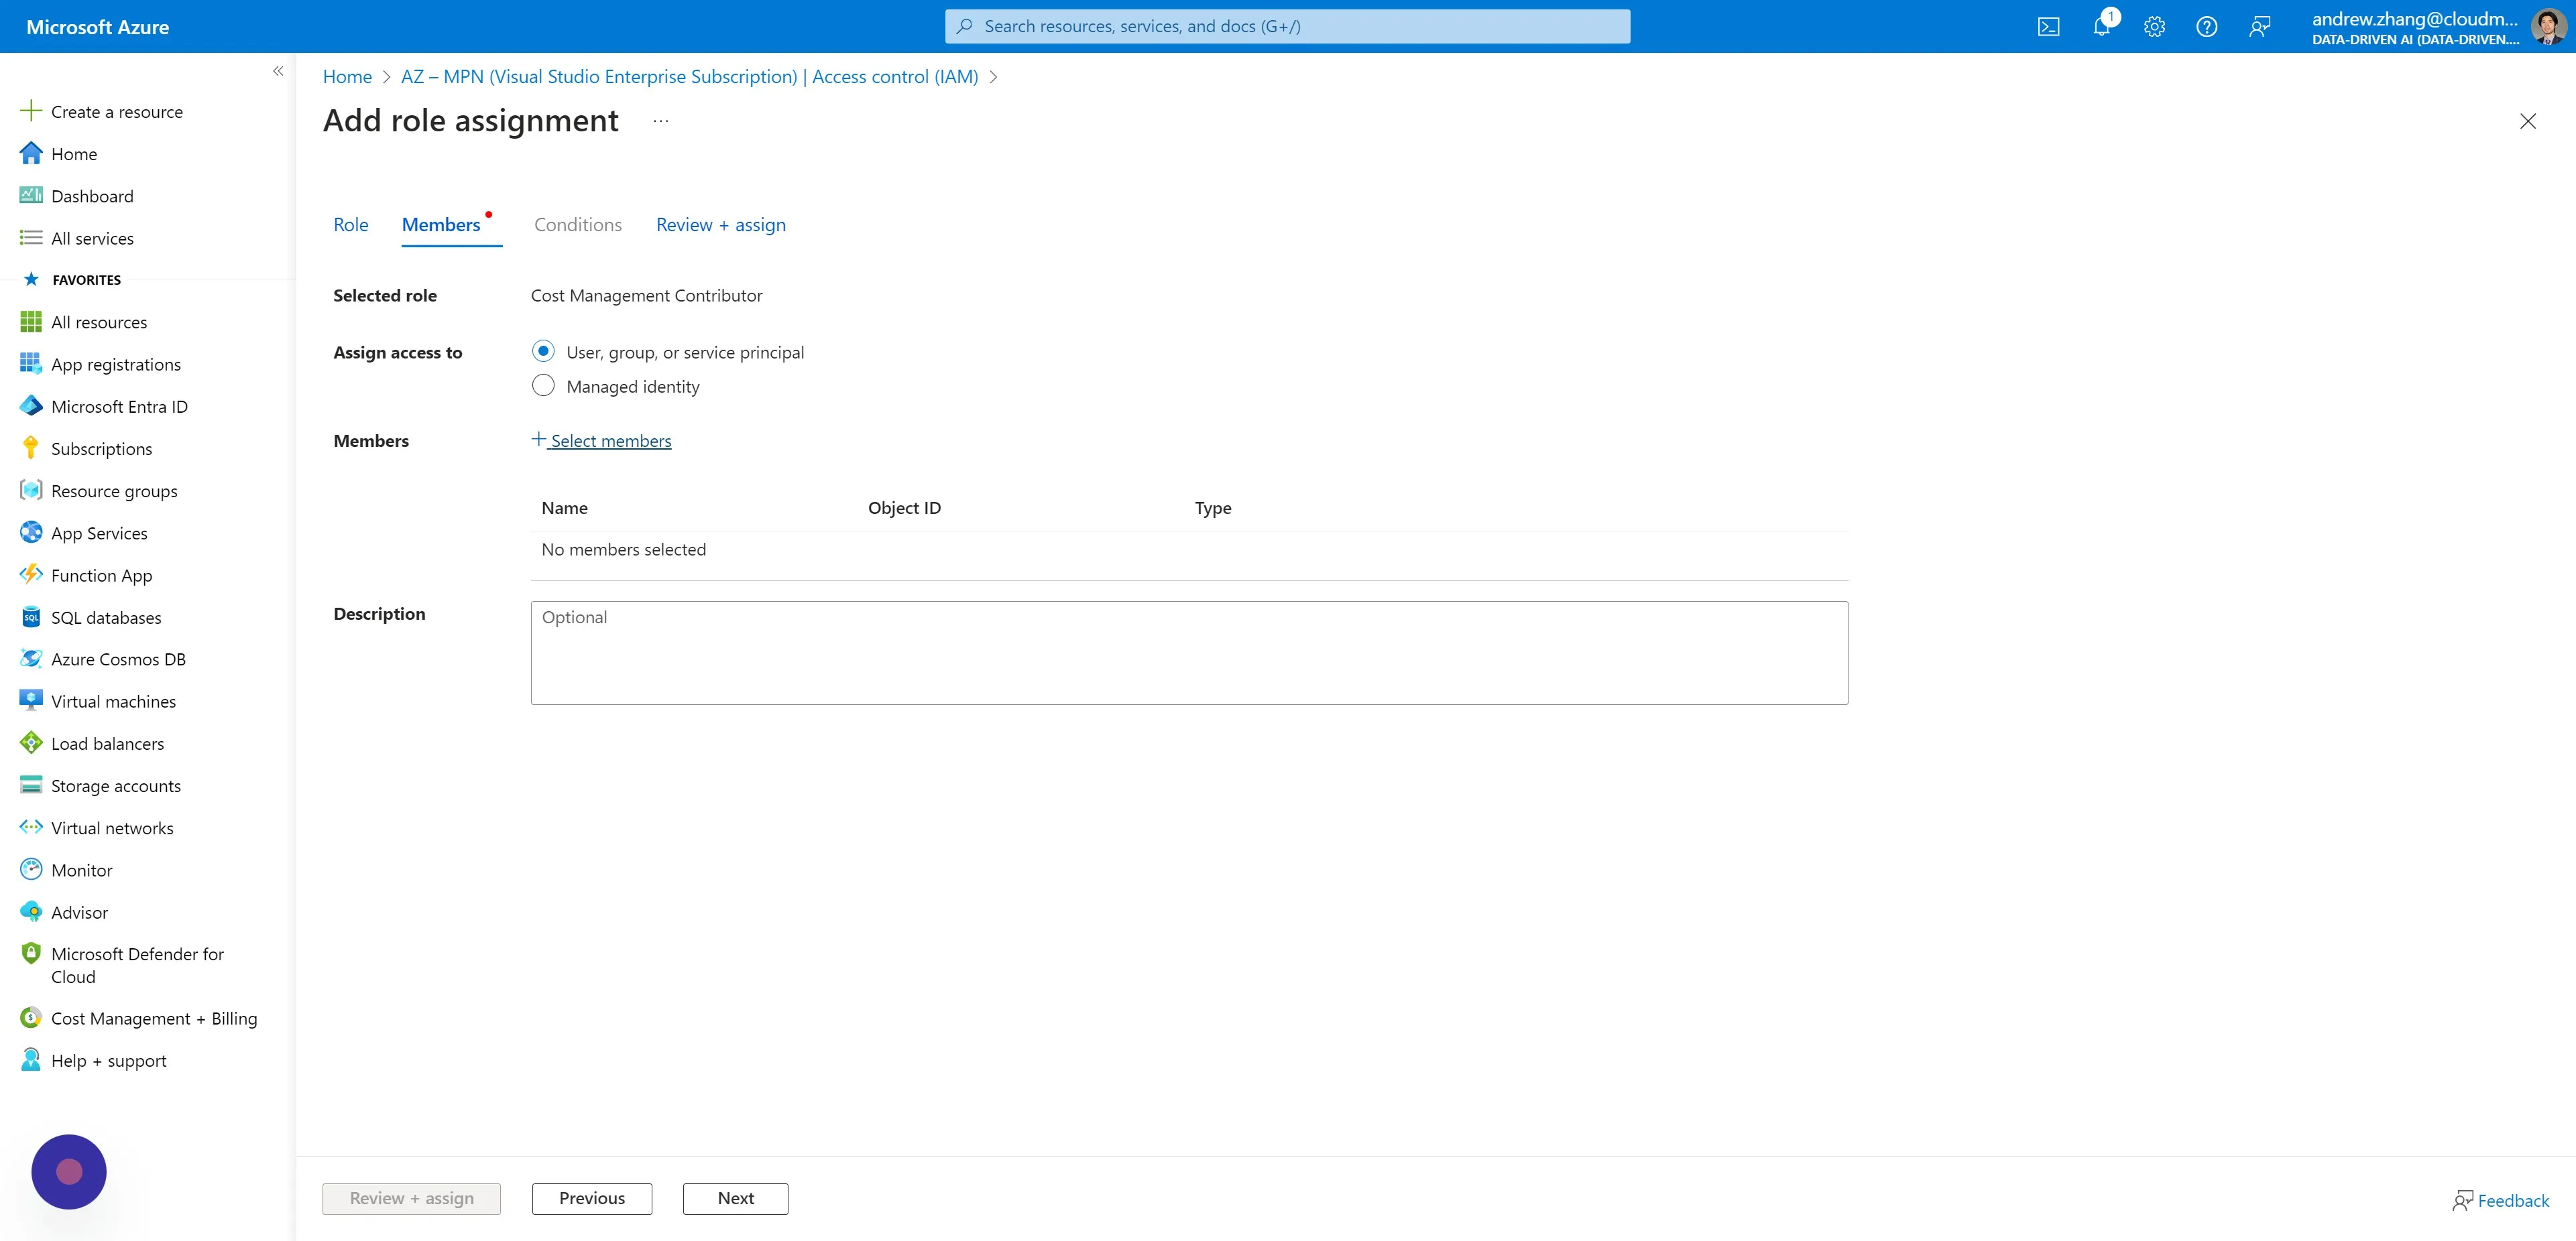Open portal settings gear
The width and height of the screenshot is (2576, 1241).
pyautogui.click(x=2154, y=27)
